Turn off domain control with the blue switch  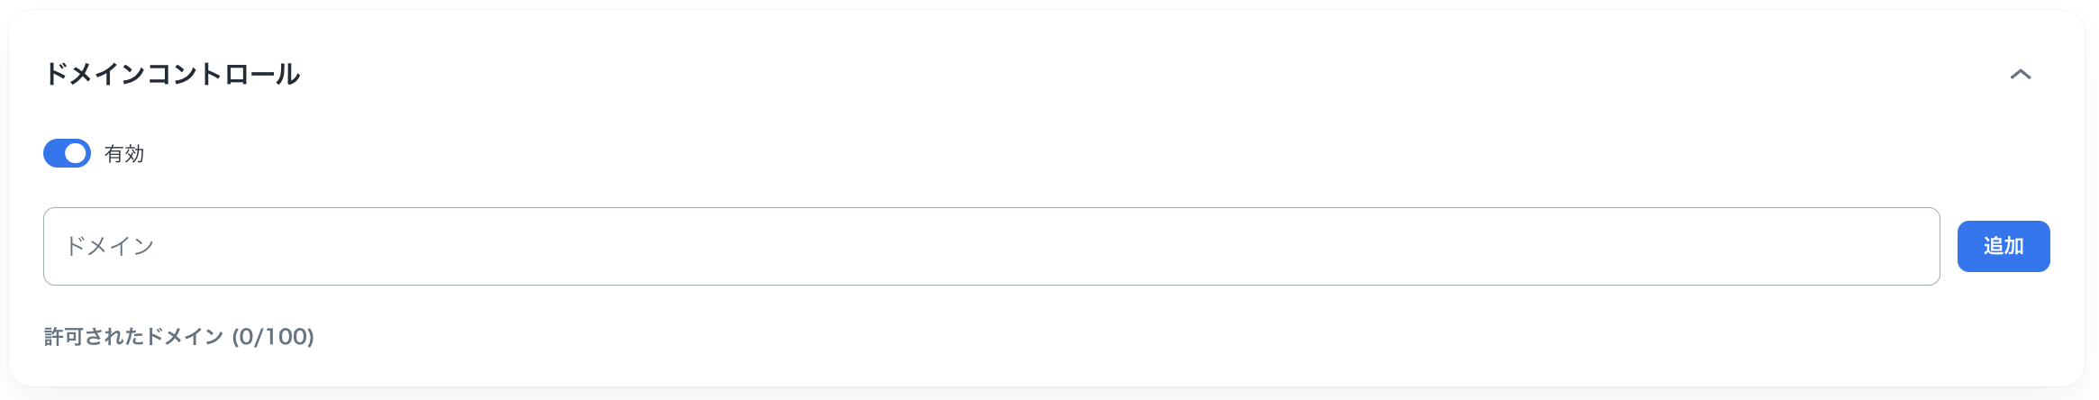68,153
